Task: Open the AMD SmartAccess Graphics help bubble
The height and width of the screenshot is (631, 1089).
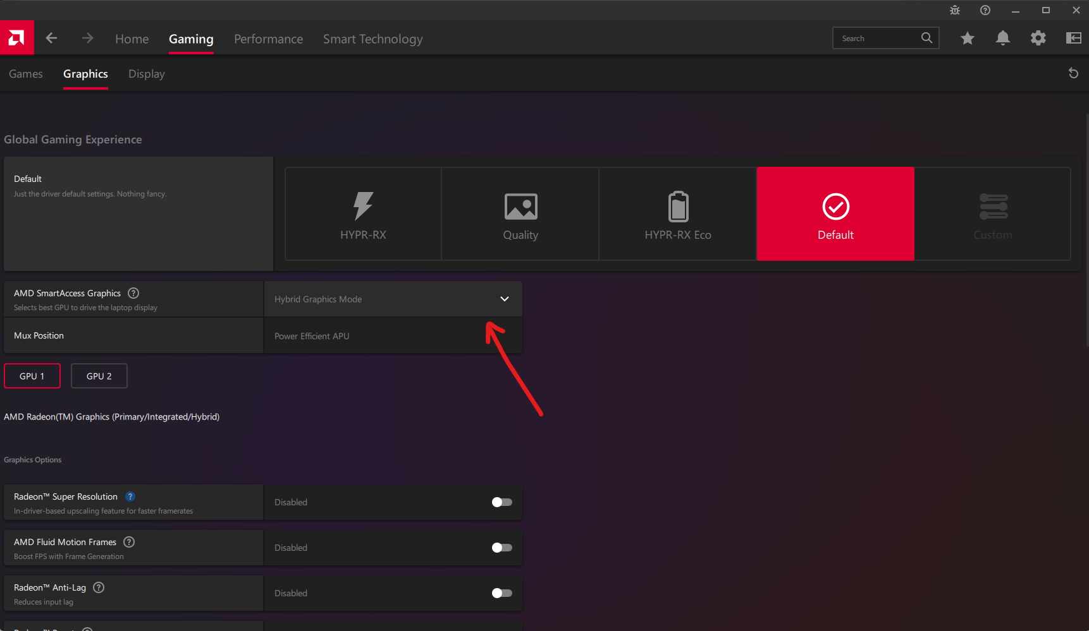Action: (x=133, y=293)
